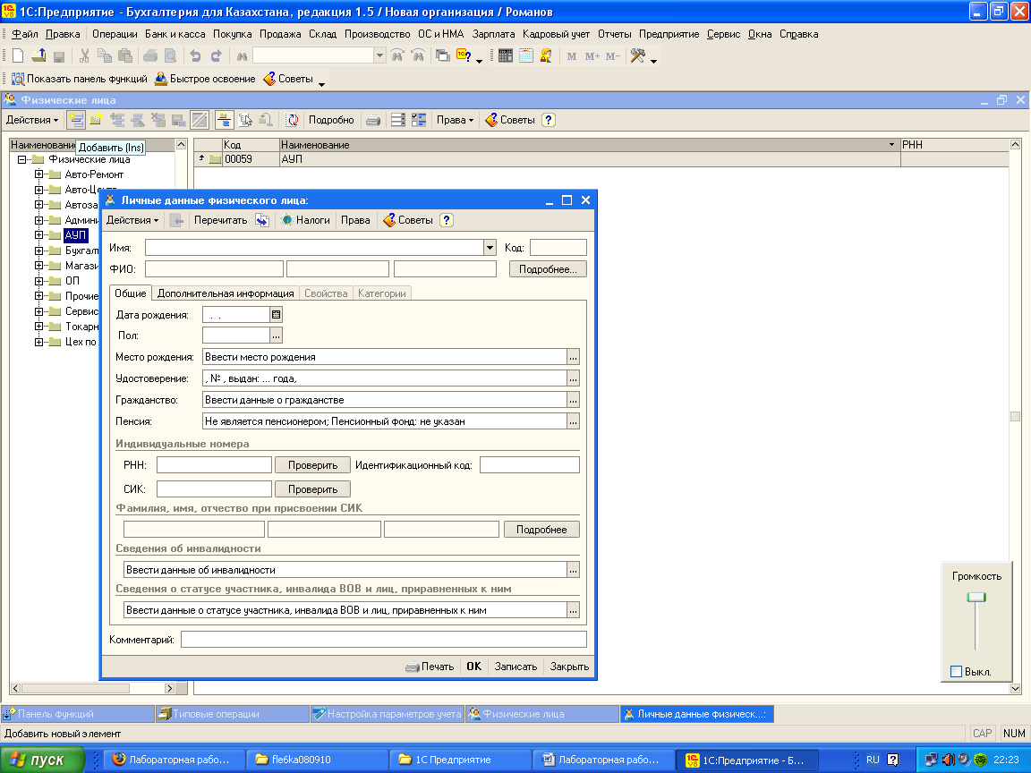Click the пуск Start button on the taskbar
This screenshot has width=1031, height=773.
[42, 760]
